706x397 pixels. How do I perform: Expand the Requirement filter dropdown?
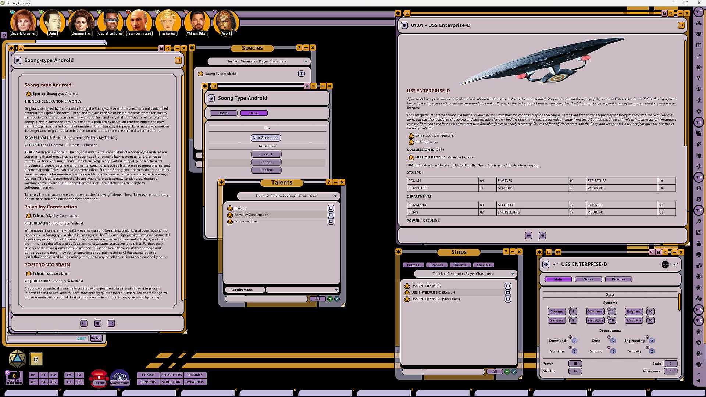(x=336, y=290)
